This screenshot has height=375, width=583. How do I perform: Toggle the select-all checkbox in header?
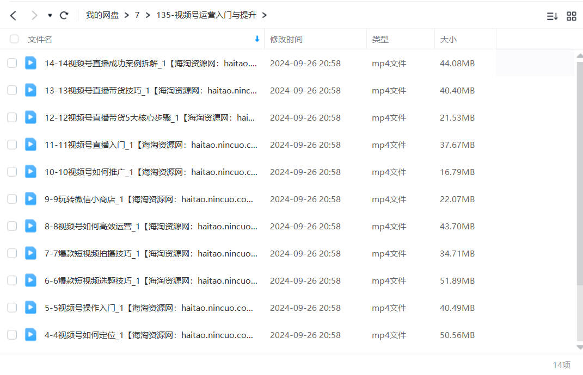14,39
